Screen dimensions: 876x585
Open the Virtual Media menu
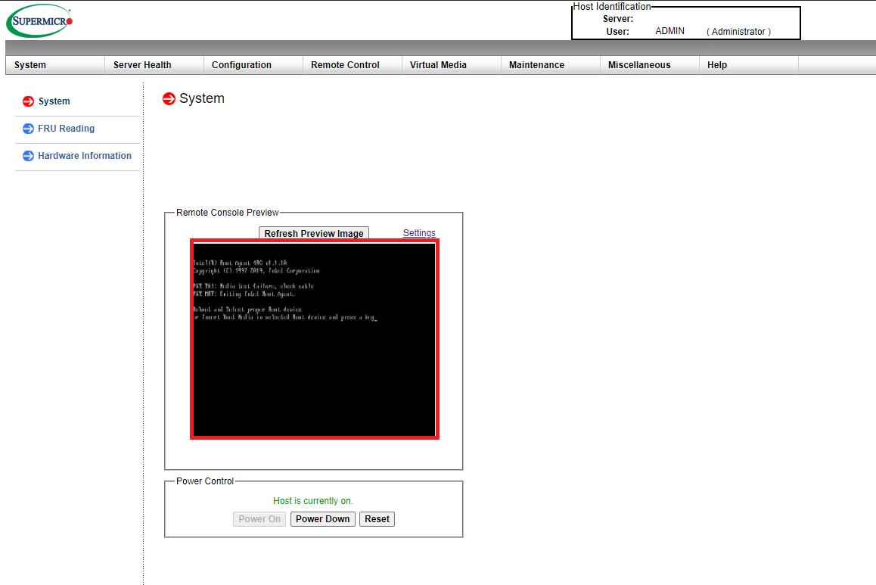point(438,65)
